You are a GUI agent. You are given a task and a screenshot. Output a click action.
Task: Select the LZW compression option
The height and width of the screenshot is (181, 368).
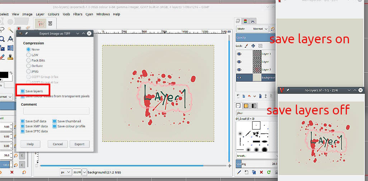[x=29, y=55]
